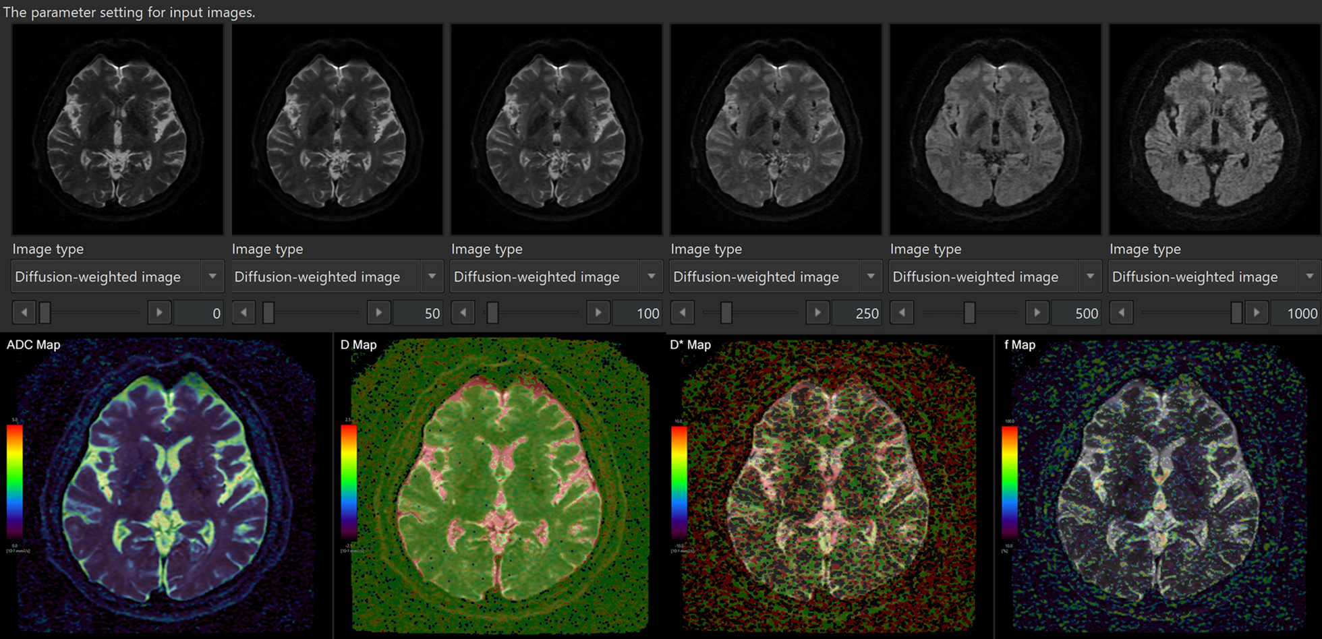Click slider thumb for b-value 100

(492, 313)
